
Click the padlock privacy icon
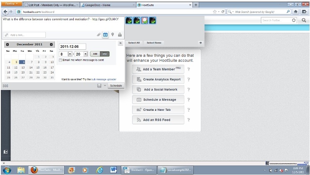120,35
